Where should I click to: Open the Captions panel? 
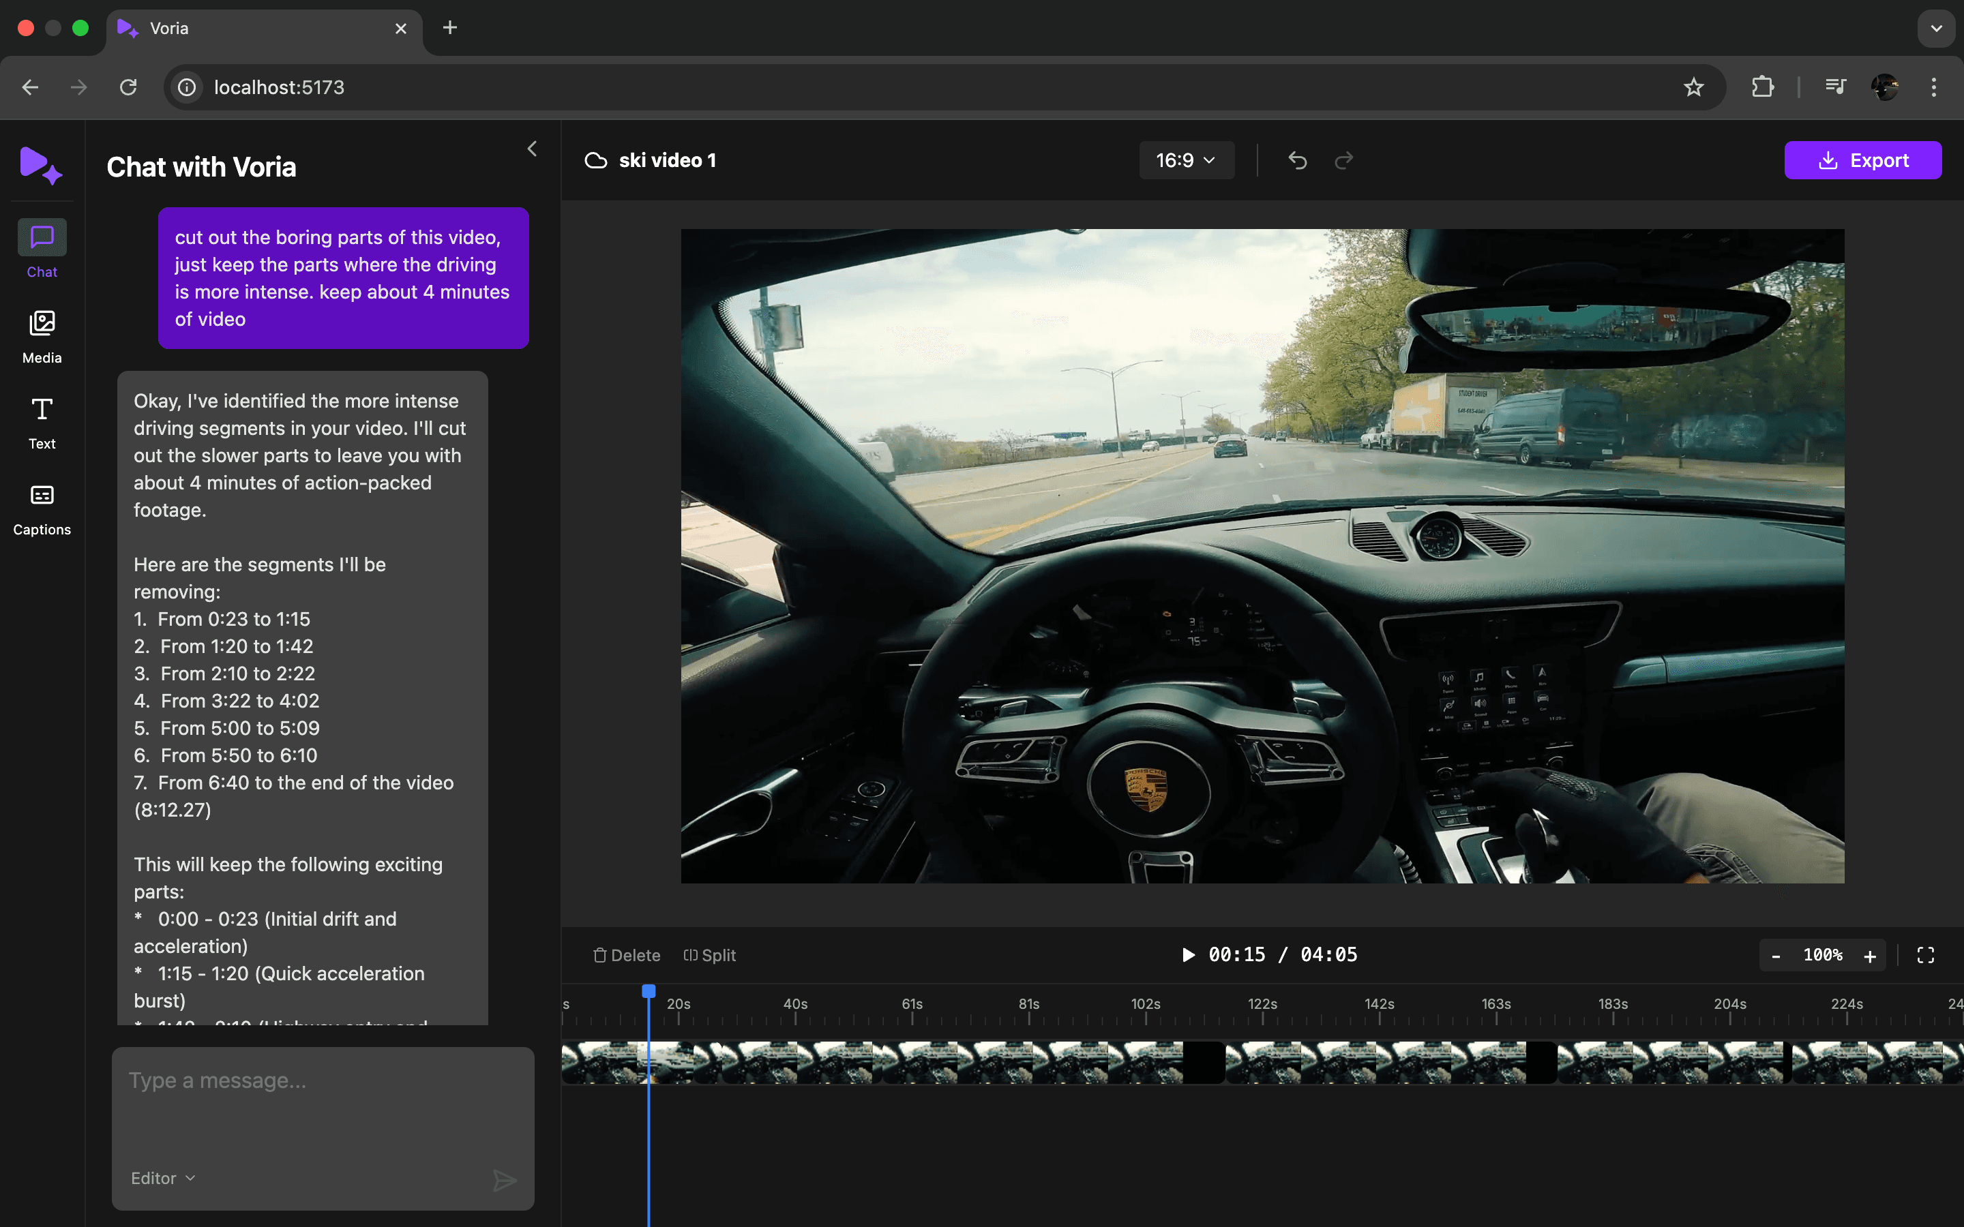tap(42, 508)
